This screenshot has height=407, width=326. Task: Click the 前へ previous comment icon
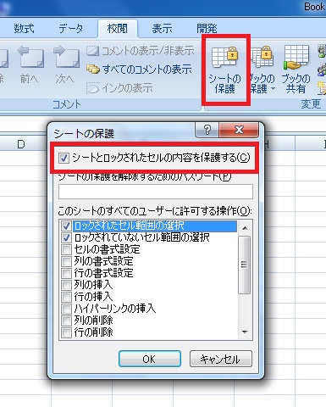(x=30, y=58)
